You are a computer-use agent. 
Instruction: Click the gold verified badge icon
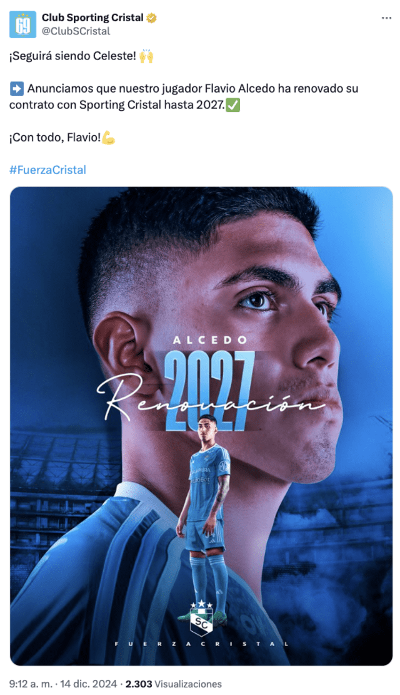(152, 18)
